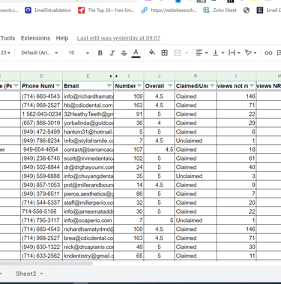The width and height of the screenshot is (281, 284).
Task: Click the text rotation icon
Action: pyautogui.click(x=248, y=52)
